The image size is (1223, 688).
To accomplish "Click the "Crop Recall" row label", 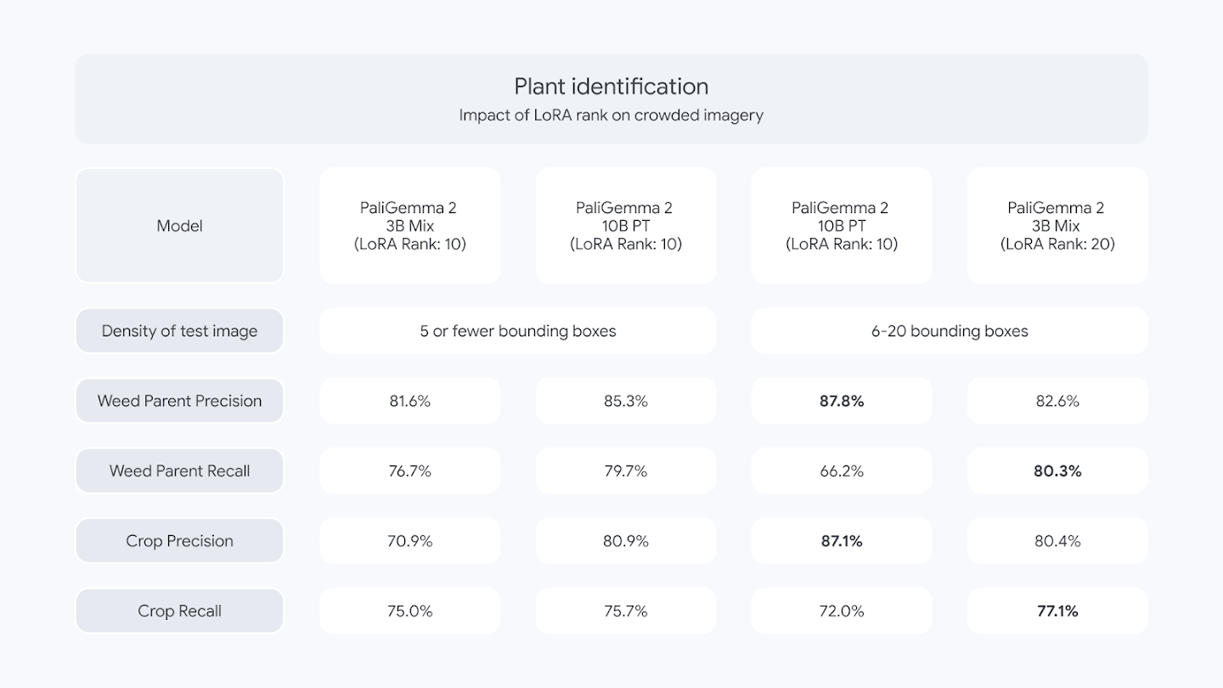I will [x=179, y=611].
